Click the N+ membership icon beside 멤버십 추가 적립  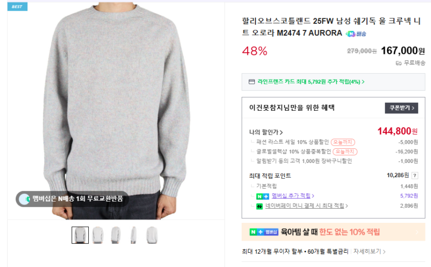pos(262,196)
